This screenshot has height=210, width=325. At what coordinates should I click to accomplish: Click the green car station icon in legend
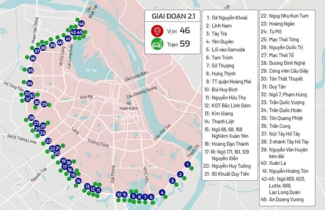156,44
